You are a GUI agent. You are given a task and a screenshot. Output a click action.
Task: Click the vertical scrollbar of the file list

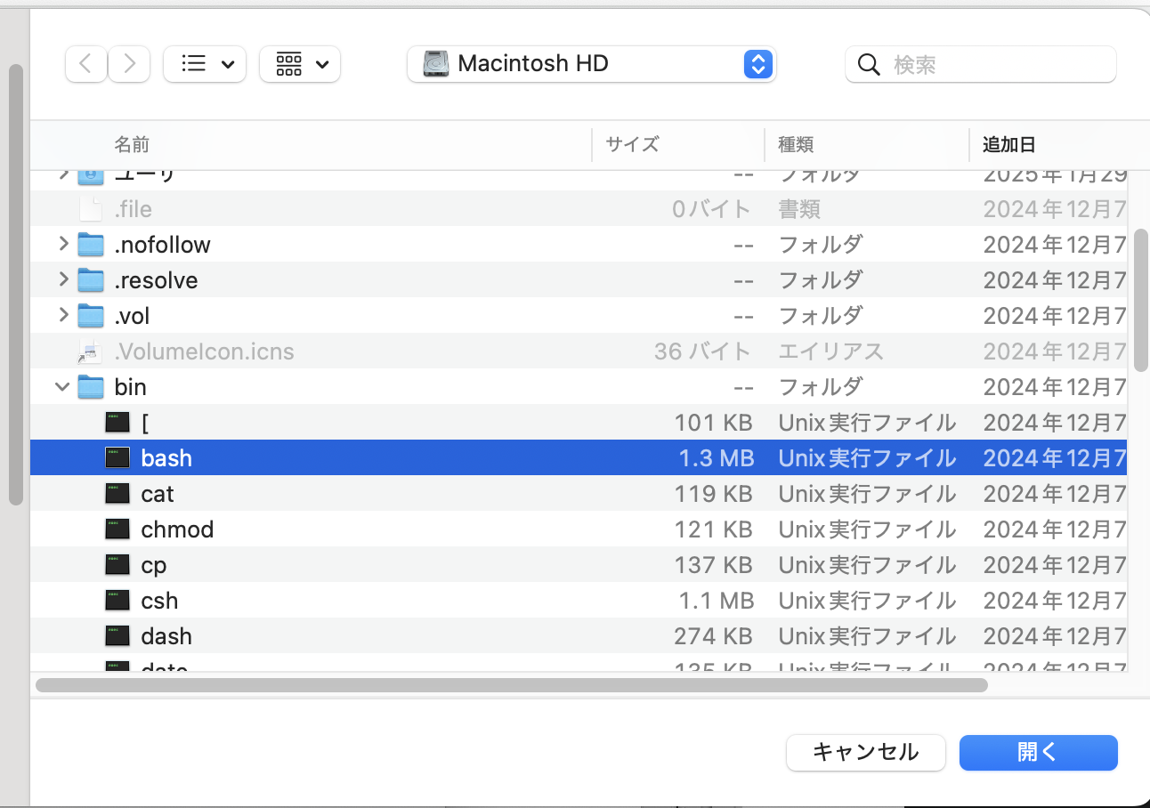(1140, 300)
